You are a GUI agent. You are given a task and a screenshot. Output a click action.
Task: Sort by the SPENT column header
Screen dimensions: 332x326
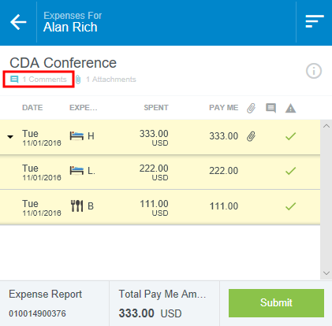pyautogui.click(x=156, y=108)
